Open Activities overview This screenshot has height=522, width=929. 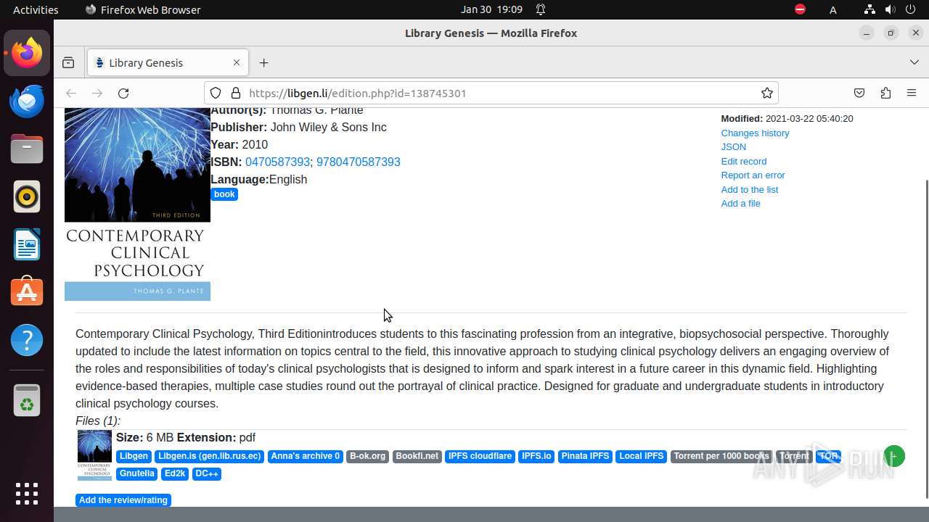click(36, 9)
